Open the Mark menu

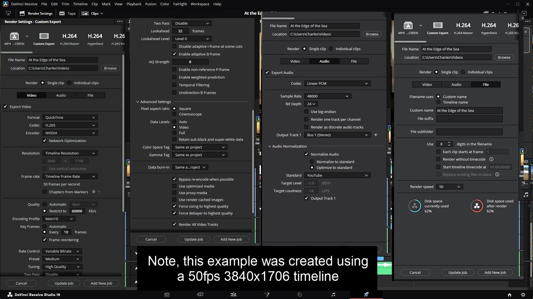[x=106, y=4]
